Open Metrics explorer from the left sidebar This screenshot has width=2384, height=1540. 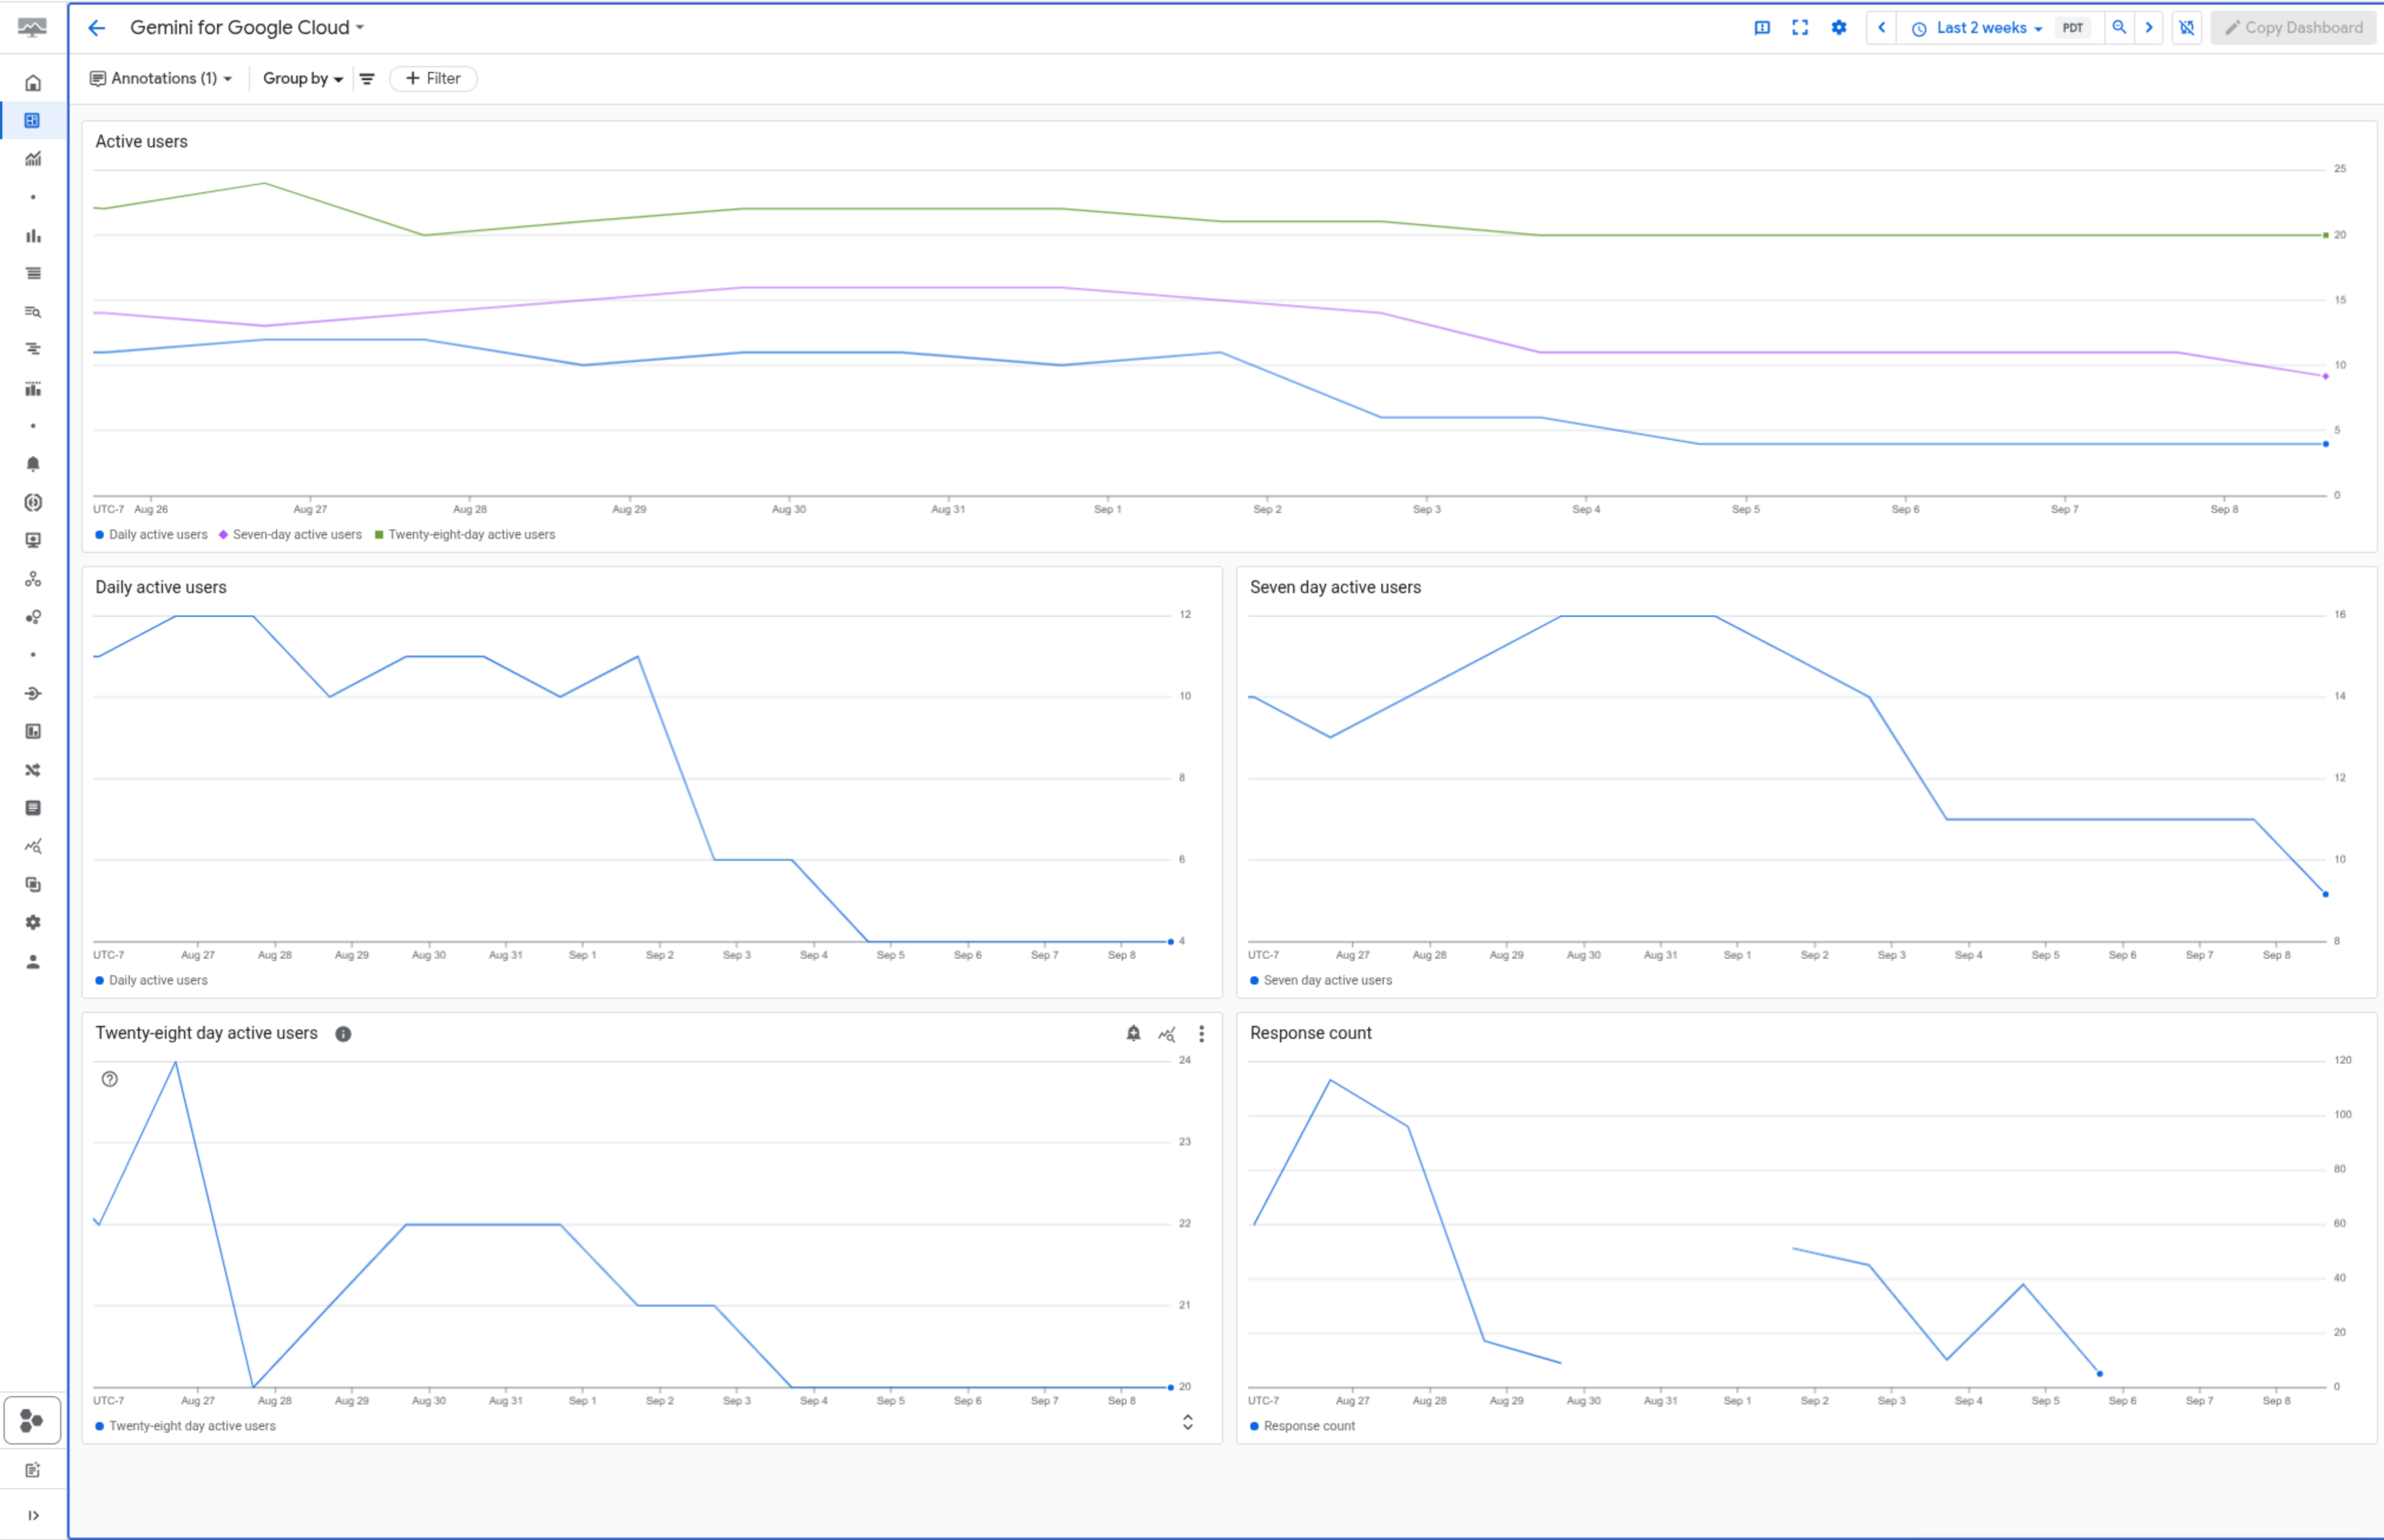pos(33,158)
